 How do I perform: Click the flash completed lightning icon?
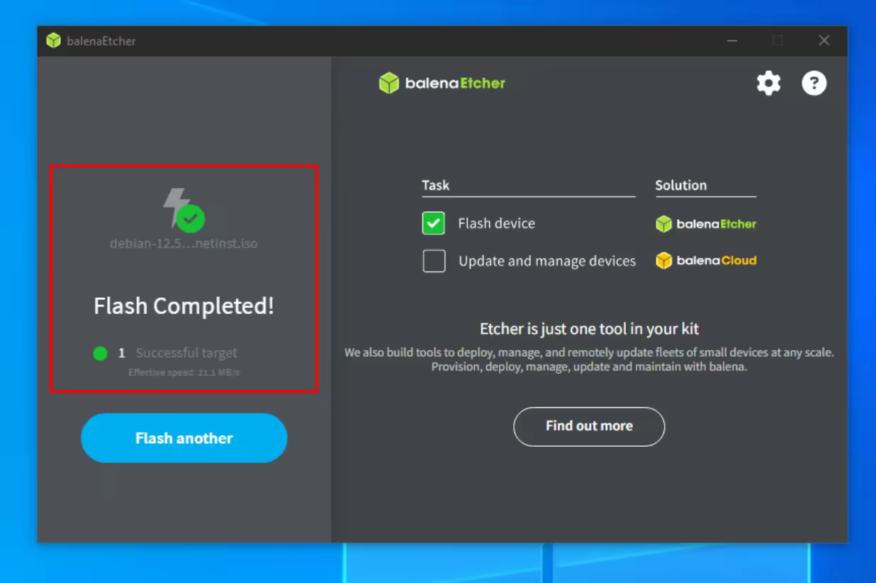click(x=184, y=210)
